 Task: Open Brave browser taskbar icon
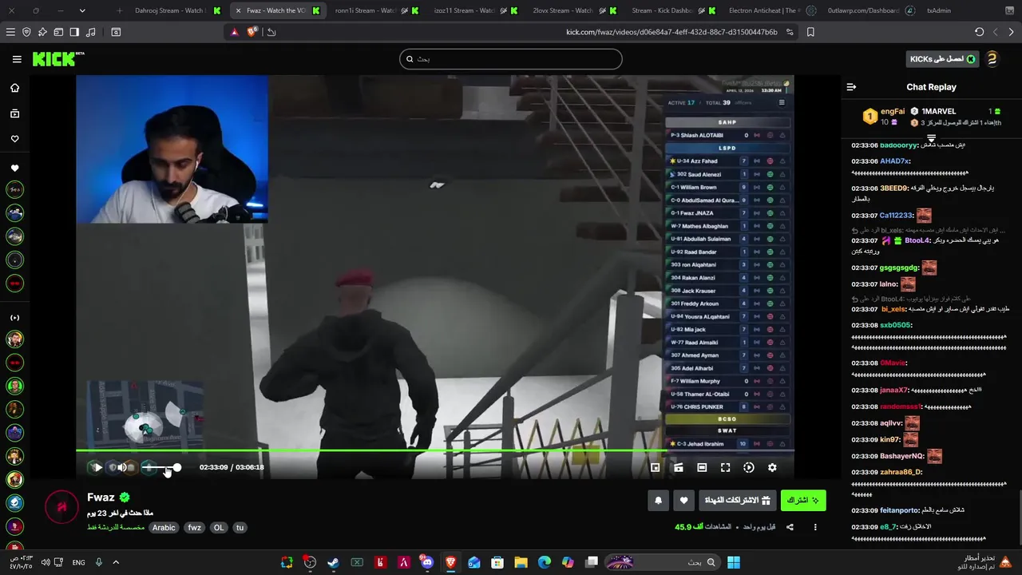click(x=450, y=562)
